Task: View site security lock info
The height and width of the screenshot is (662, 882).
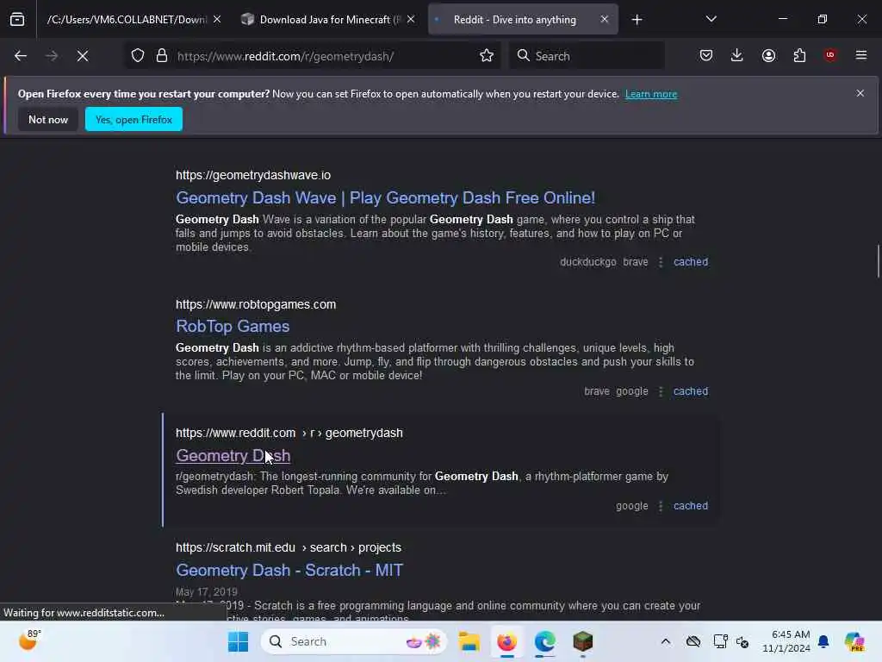Action: [162, 56]
